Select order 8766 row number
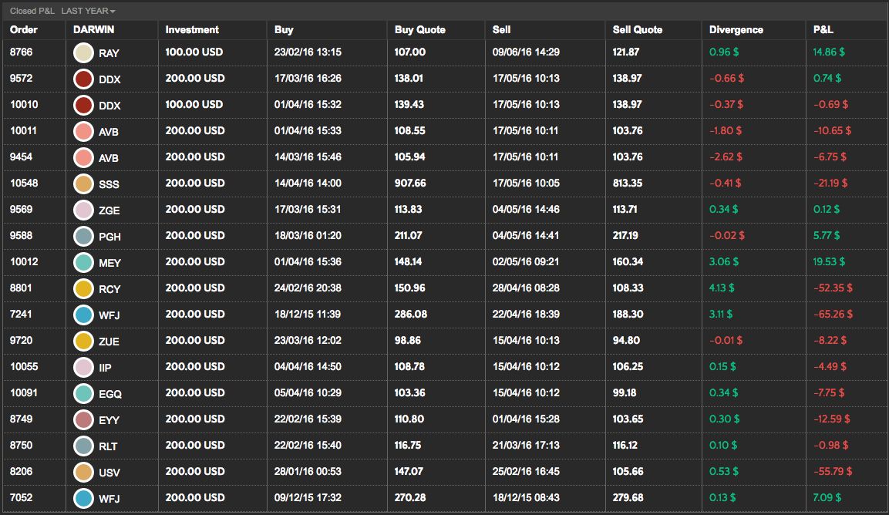 point(22,52)
